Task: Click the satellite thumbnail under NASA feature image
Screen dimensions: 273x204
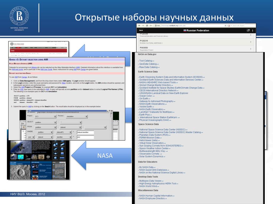Action: pyautogui.click(x=14, y=157)
